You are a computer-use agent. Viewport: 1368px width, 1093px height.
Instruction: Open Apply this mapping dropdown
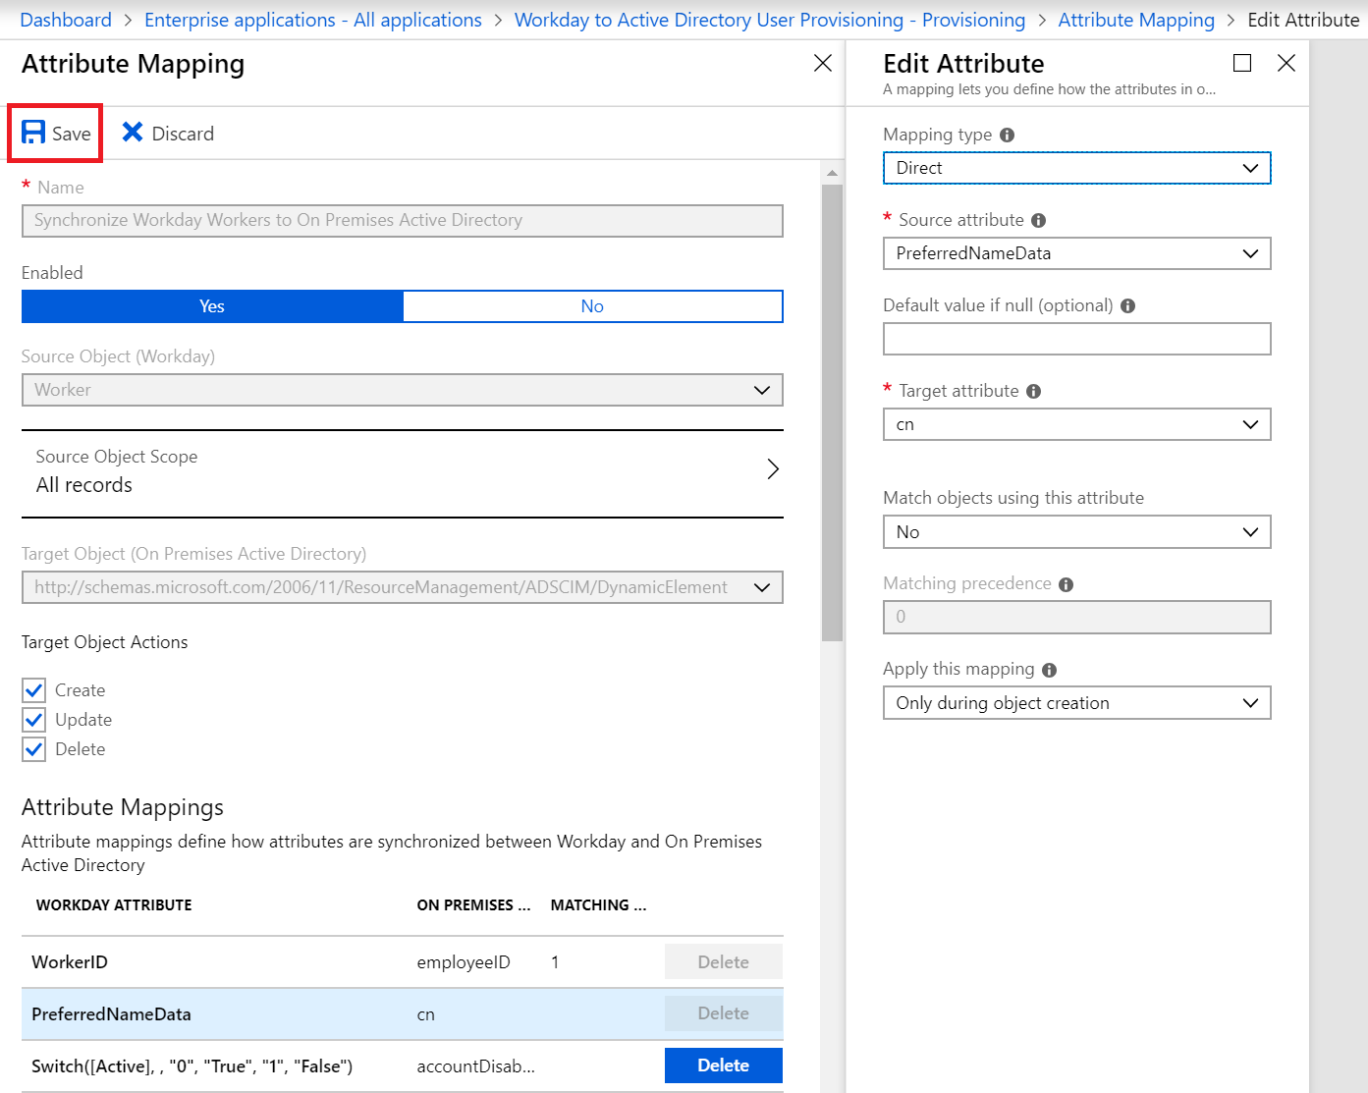coord(1076,703)
